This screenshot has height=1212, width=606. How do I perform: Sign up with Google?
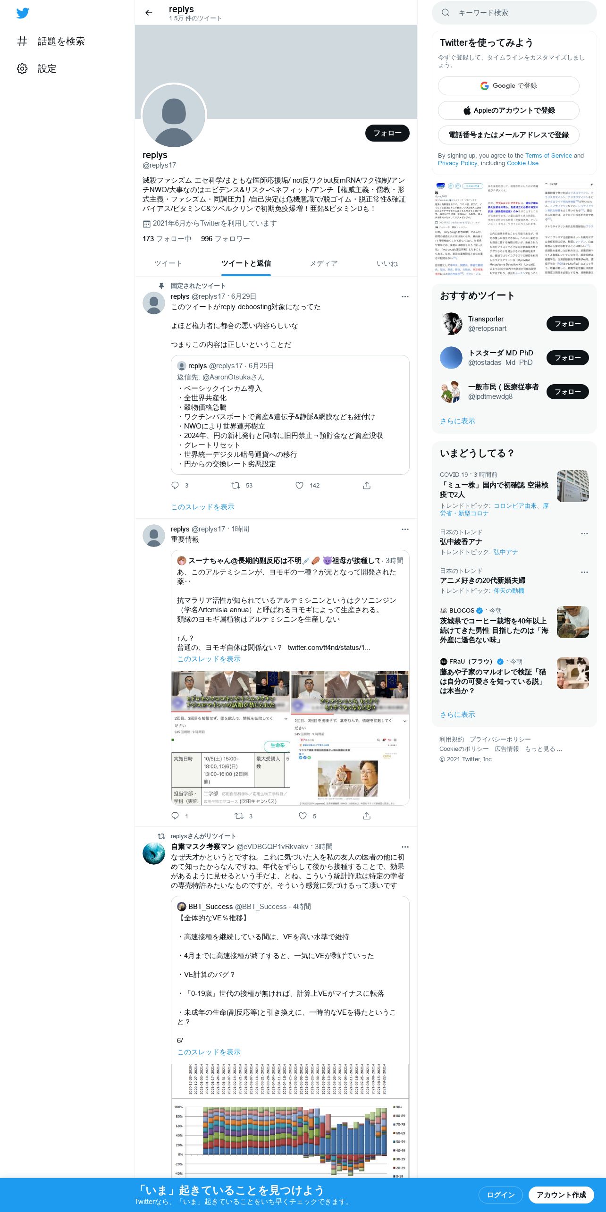(508, 86)
